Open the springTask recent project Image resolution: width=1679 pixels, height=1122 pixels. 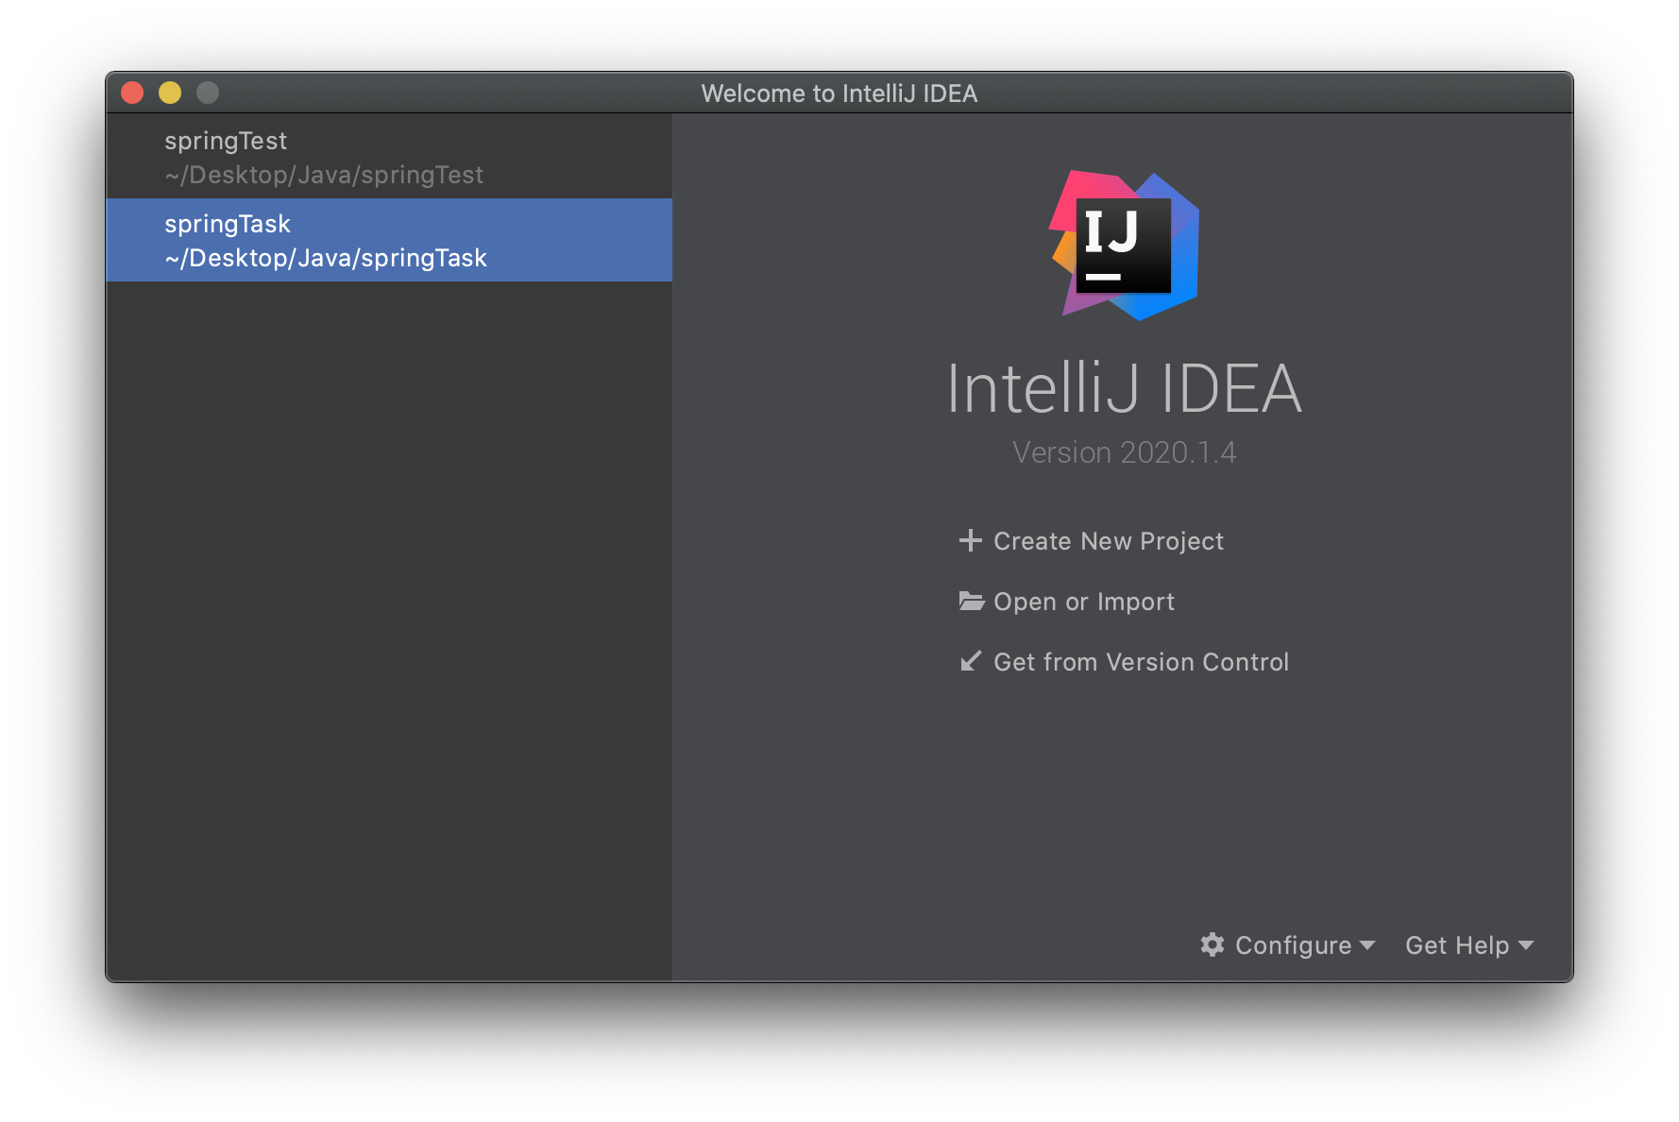pos(389,240)
